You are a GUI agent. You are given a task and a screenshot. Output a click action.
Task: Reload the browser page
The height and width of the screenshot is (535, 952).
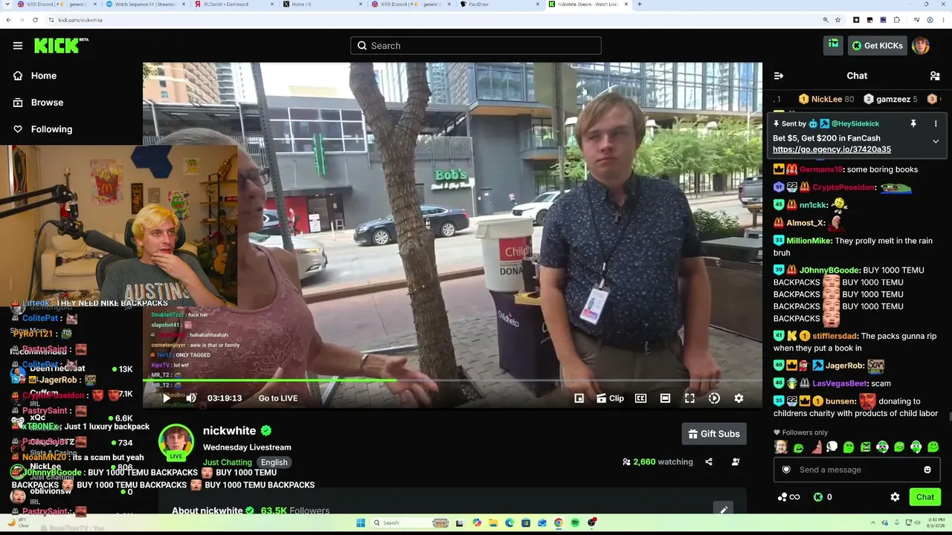[x=35, y=20]
